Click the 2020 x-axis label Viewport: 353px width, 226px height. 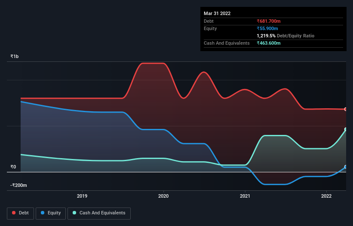pyautogui.click(x=163, y=196)
